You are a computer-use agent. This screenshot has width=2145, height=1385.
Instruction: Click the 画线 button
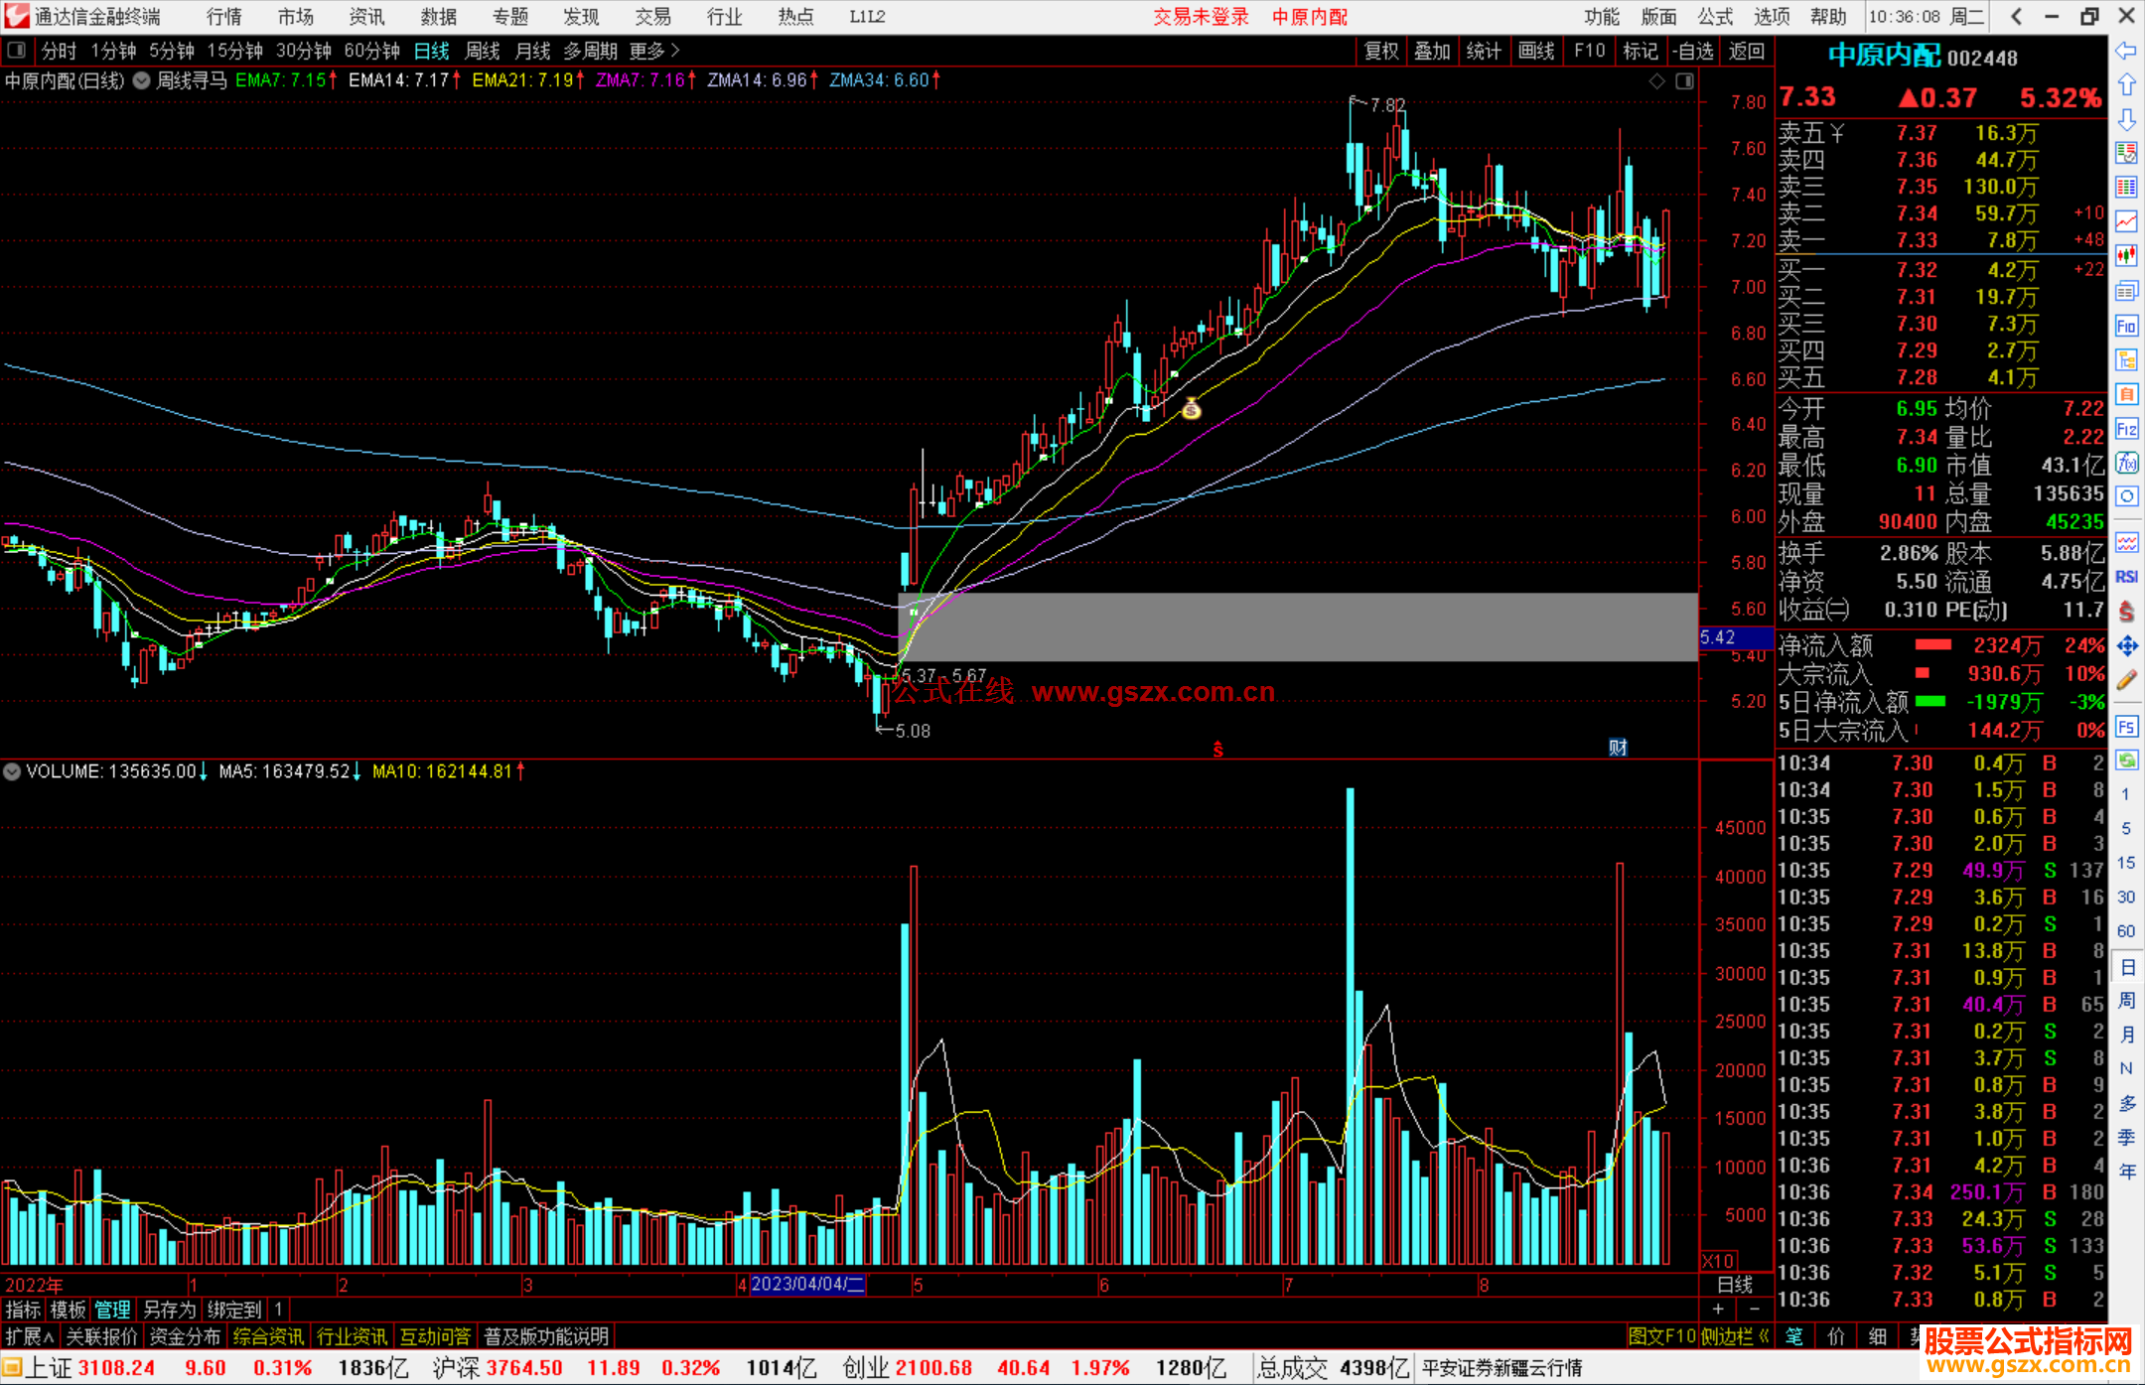pyautogui.click(x=1536, y=51)
